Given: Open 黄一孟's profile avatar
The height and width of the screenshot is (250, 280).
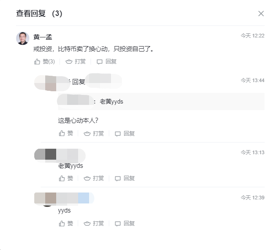Looking at the screenshot, I should tap(22, 38).
